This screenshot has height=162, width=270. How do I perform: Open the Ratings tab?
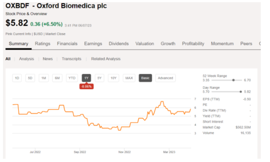(42, 44)
